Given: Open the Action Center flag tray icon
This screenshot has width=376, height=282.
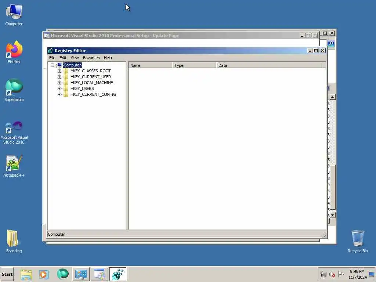Looking at the screenshot, I should click(341, 274).
